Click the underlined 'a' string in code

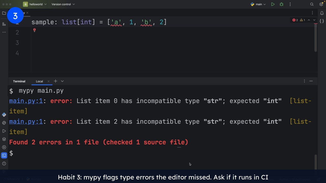(116, 22)
